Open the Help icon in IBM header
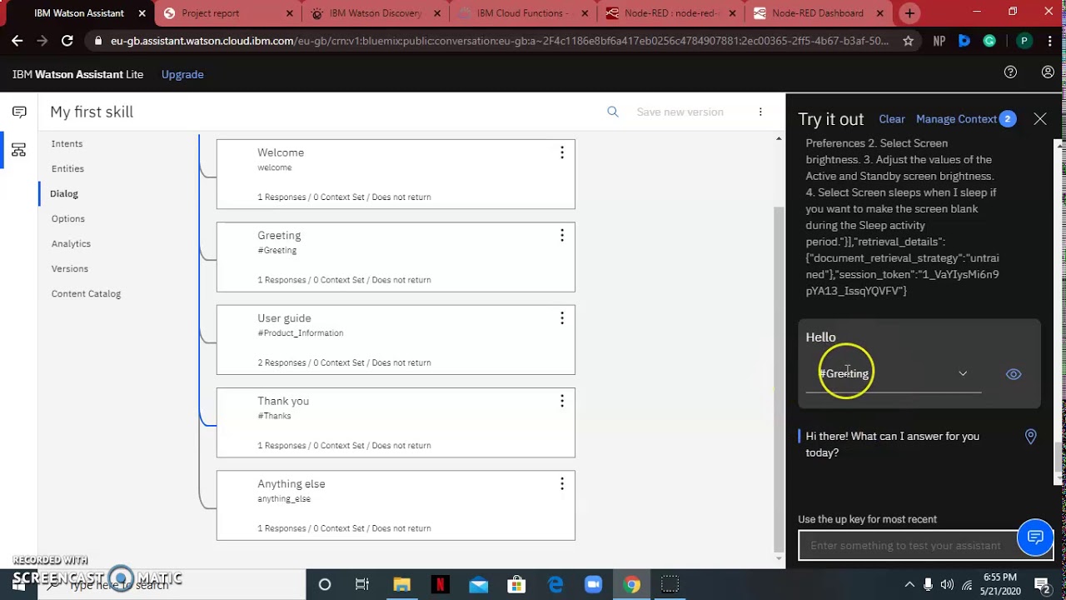 click(x=1010, y=72)
